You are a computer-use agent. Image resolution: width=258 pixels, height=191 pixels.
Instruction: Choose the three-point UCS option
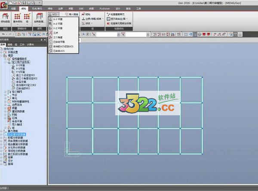pos(55,33)
